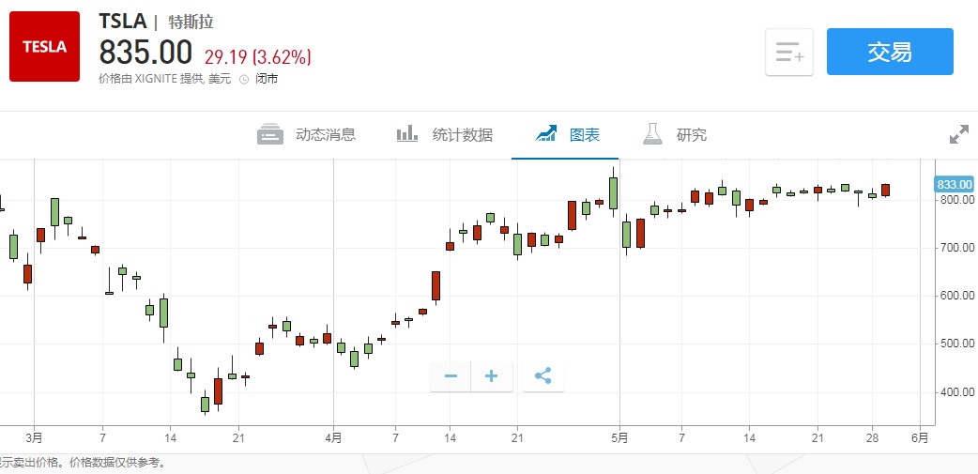
Task: Zoom in chart with plus button
Action: point(491,376)
